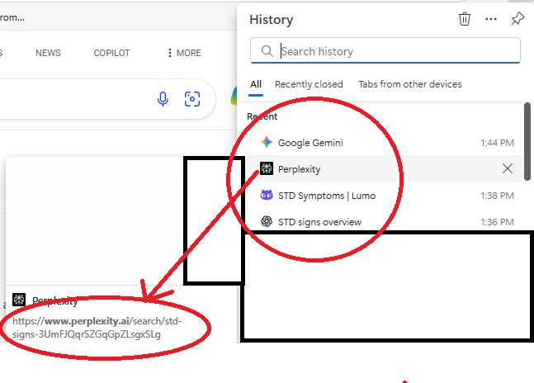Open the Google Gemini history entry
The image size is (534, 383).
(x=385, y=143)
